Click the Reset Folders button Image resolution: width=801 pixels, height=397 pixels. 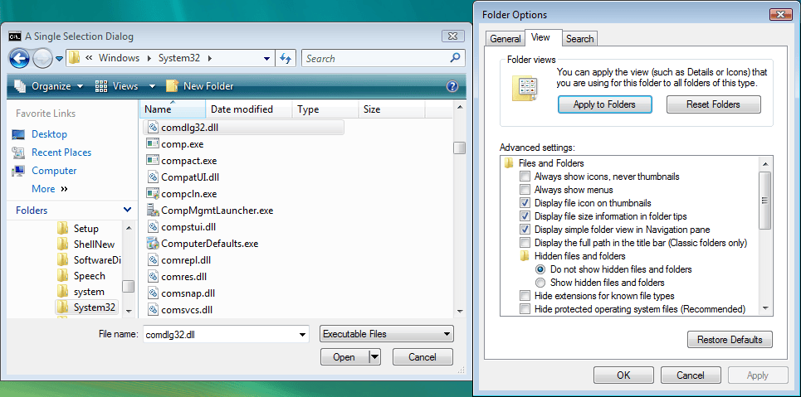click(714, 104)
